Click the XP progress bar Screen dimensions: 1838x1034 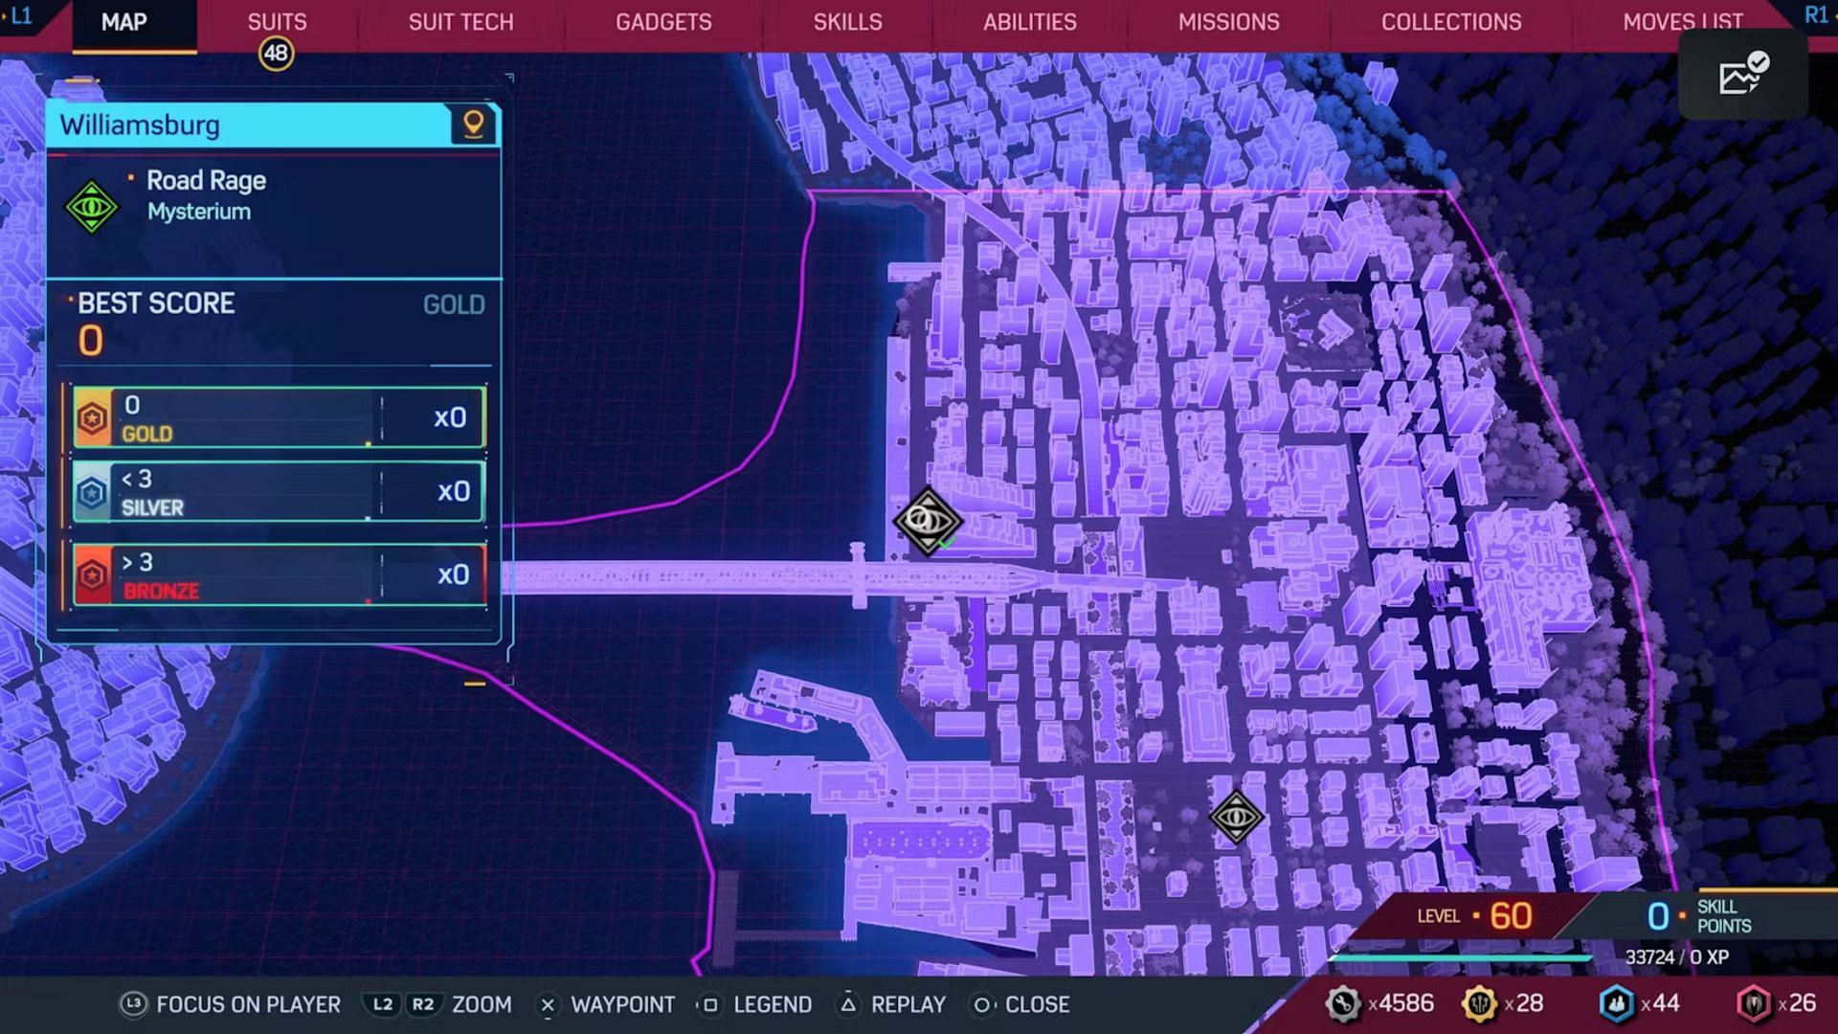coord(1459,956)
